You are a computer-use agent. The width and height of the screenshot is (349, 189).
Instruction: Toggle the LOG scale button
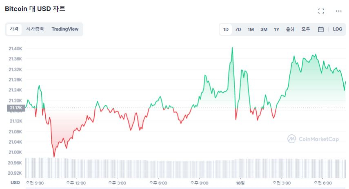tap(338, 29)
